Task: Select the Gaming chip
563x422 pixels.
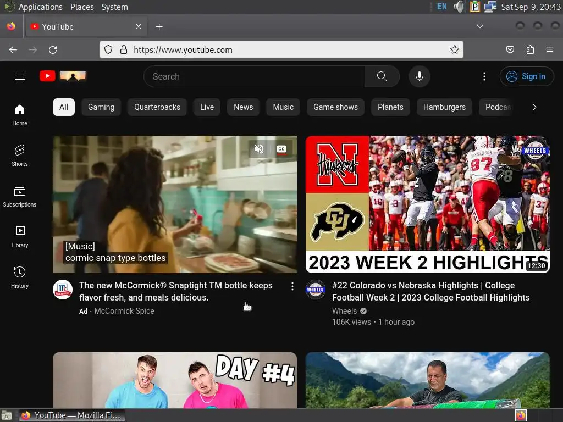Action: [101, 107]
